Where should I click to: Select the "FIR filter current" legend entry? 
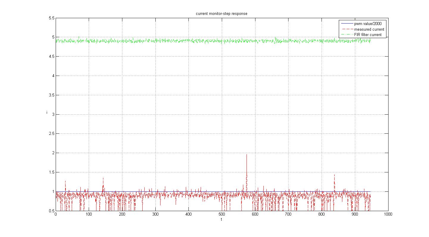(368, 35)
